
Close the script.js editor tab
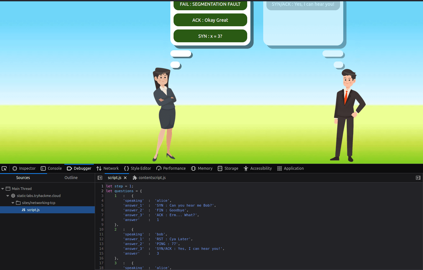click(x=125, y=177)
